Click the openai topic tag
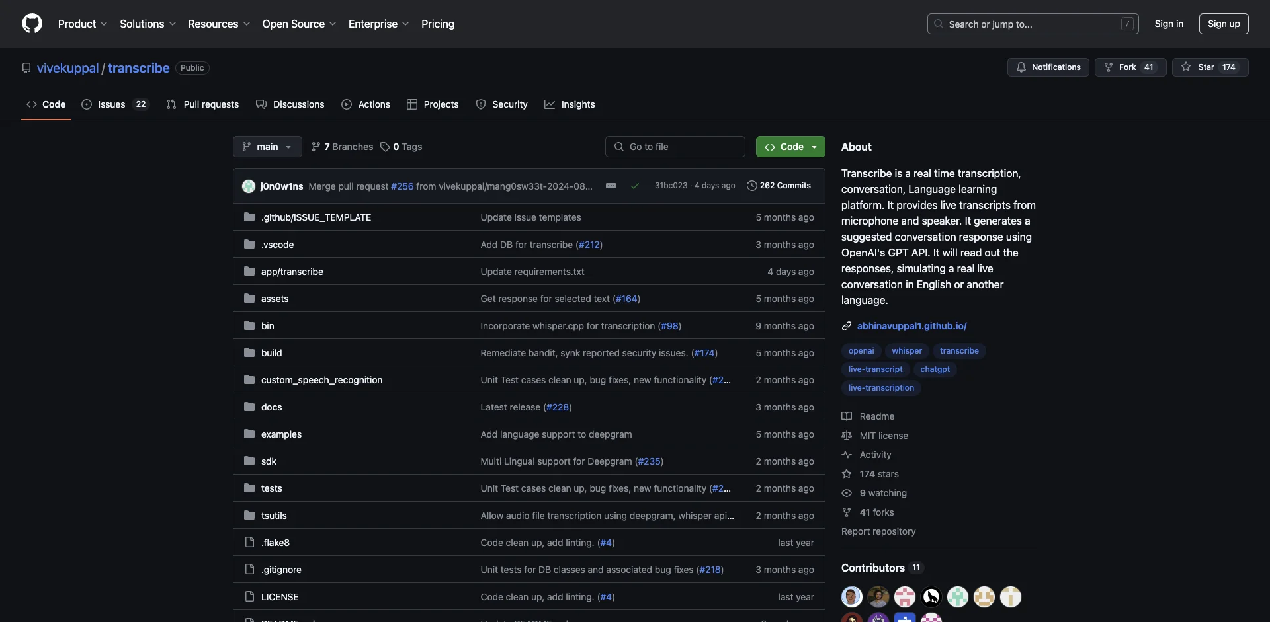The image size is (1270, 622). point(861,351)
